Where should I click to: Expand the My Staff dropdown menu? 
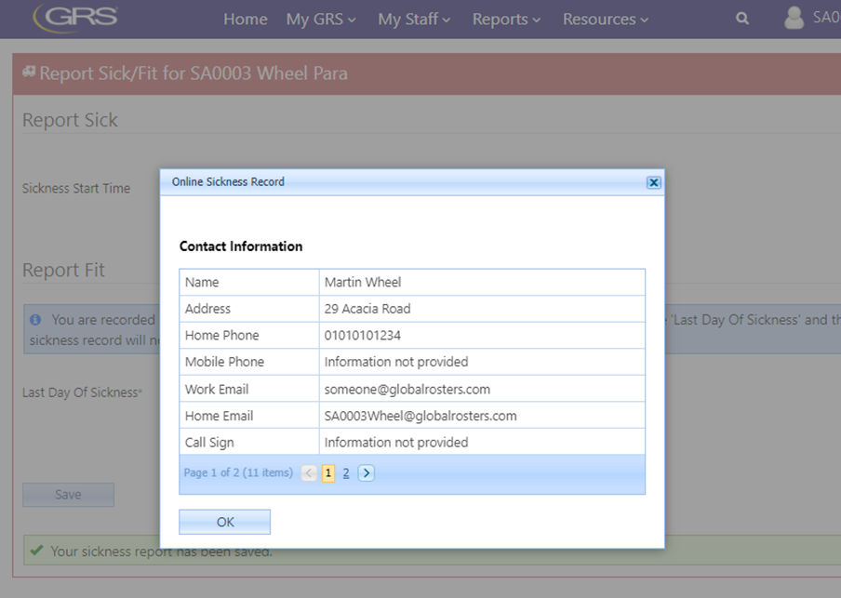414,20
